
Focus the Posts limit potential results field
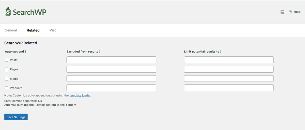pos(229,60)
